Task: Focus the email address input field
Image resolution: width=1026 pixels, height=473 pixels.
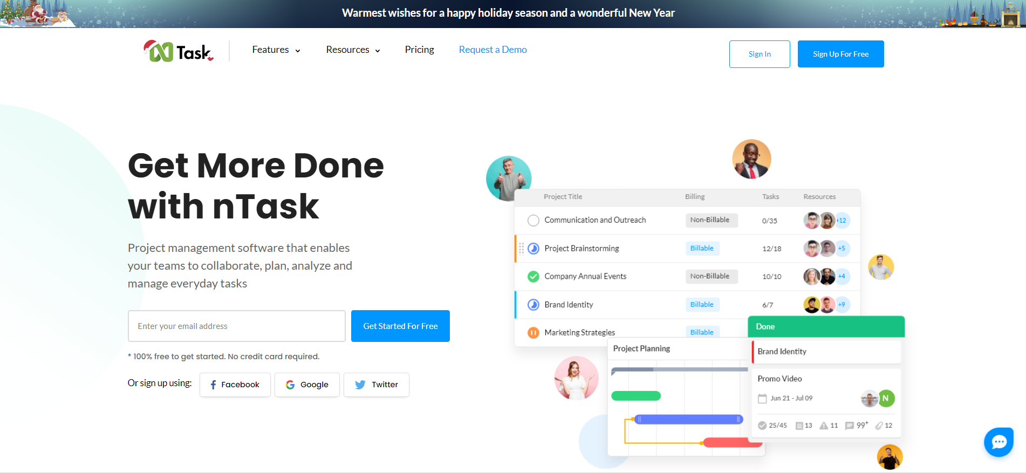Action: (237, 326)
